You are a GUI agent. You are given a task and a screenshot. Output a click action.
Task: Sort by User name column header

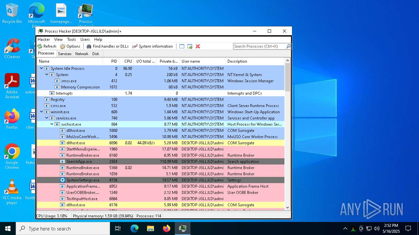coord(203,61)
